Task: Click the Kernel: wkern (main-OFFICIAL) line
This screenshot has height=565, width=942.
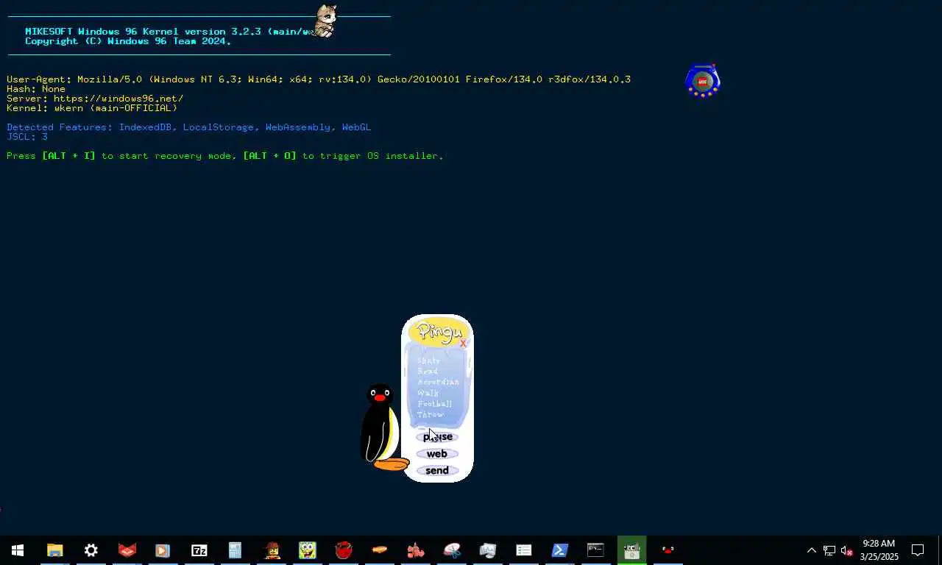Action: click(x=92, y=108)
